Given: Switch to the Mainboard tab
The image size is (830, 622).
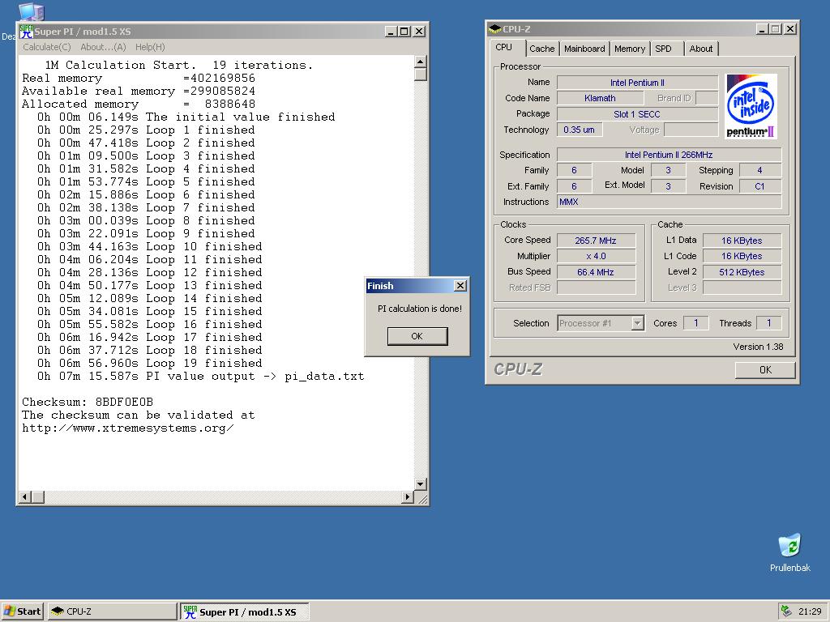Looking at the screenshot, I should coord(584,49).
